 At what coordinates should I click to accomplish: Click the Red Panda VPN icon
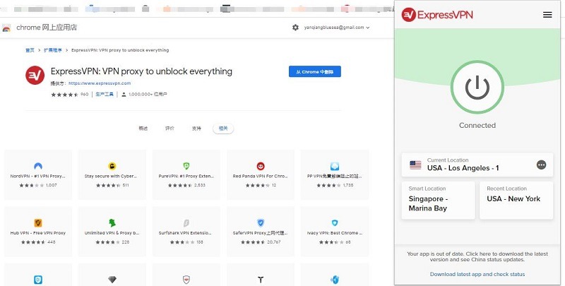(261, 166)
